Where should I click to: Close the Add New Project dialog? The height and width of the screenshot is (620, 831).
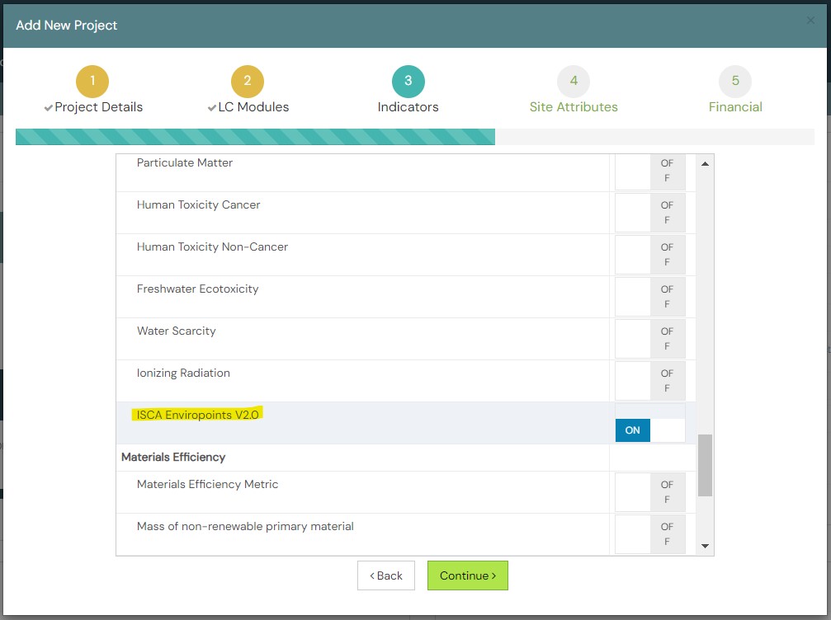coord(810,20)
